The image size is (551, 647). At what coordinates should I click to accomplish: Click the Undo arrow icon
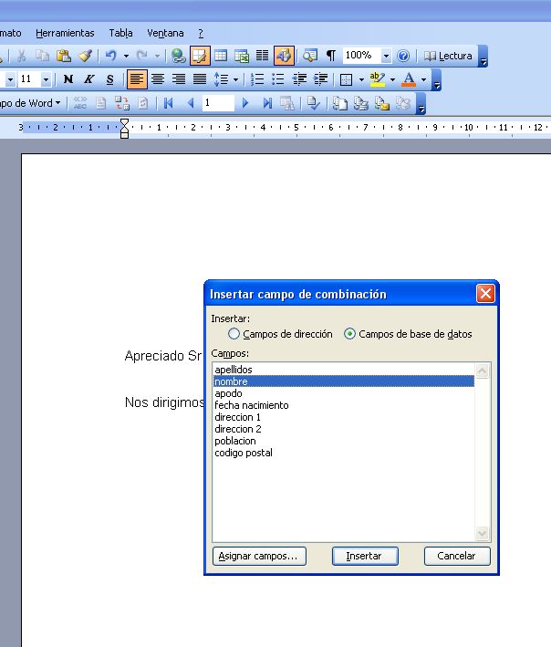(110, 56)
